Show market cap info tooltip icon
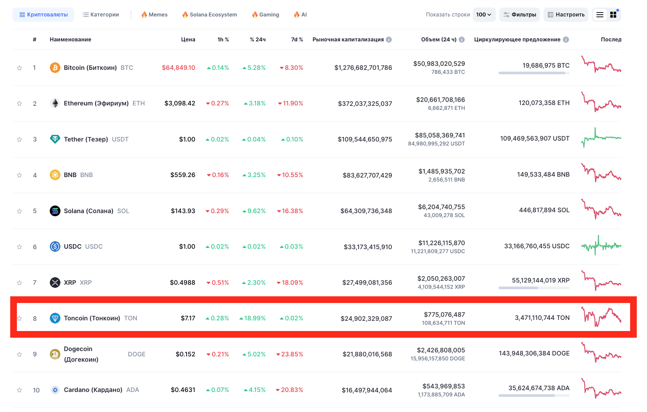This screenshot has height=412, width=647. tap(389, 40)
